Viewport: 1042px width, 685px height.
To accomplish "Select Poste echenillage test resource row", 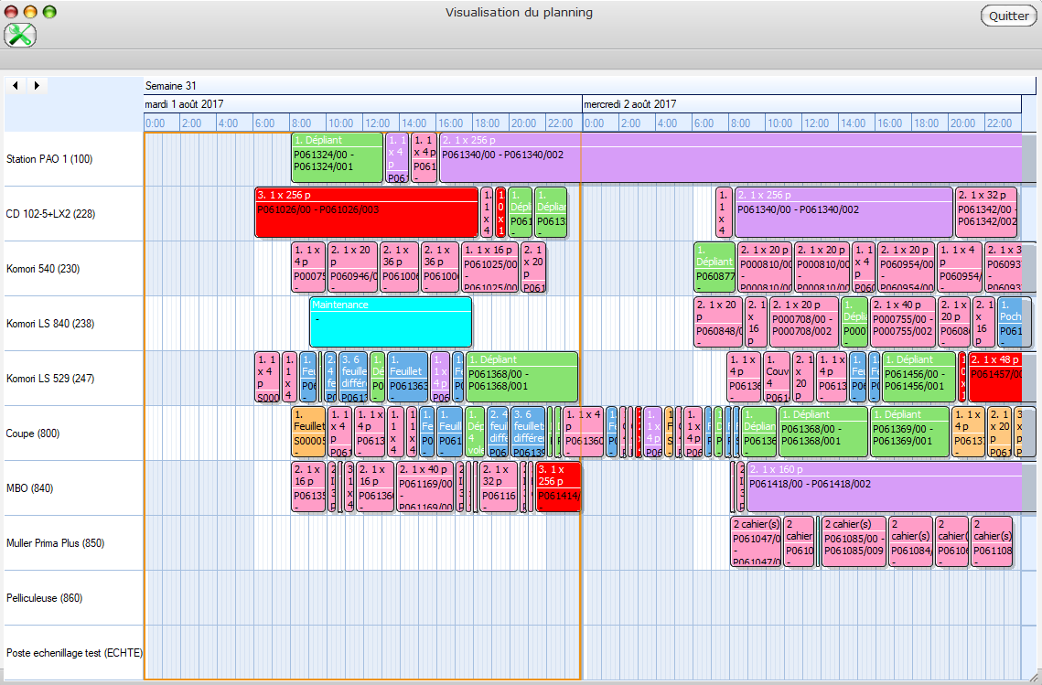I will tap(73, 653).
